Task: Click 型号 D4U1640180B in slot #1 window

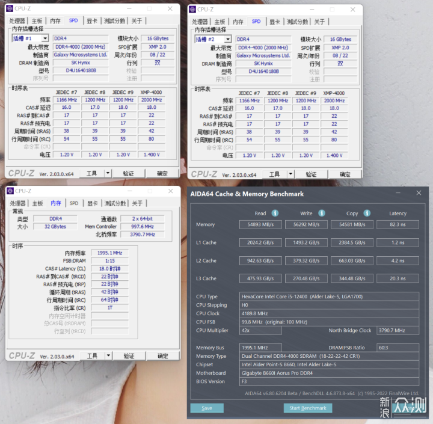Action: 81,70
